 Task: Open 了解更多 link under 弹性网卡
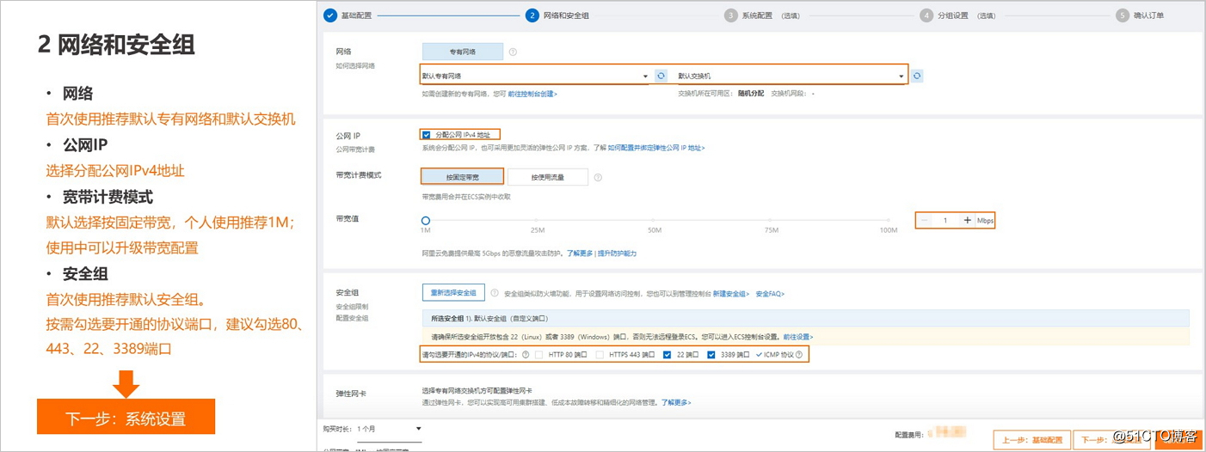point(677,402)
